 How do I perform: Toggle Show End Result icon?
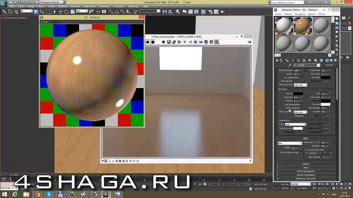[x=327, y=60]
